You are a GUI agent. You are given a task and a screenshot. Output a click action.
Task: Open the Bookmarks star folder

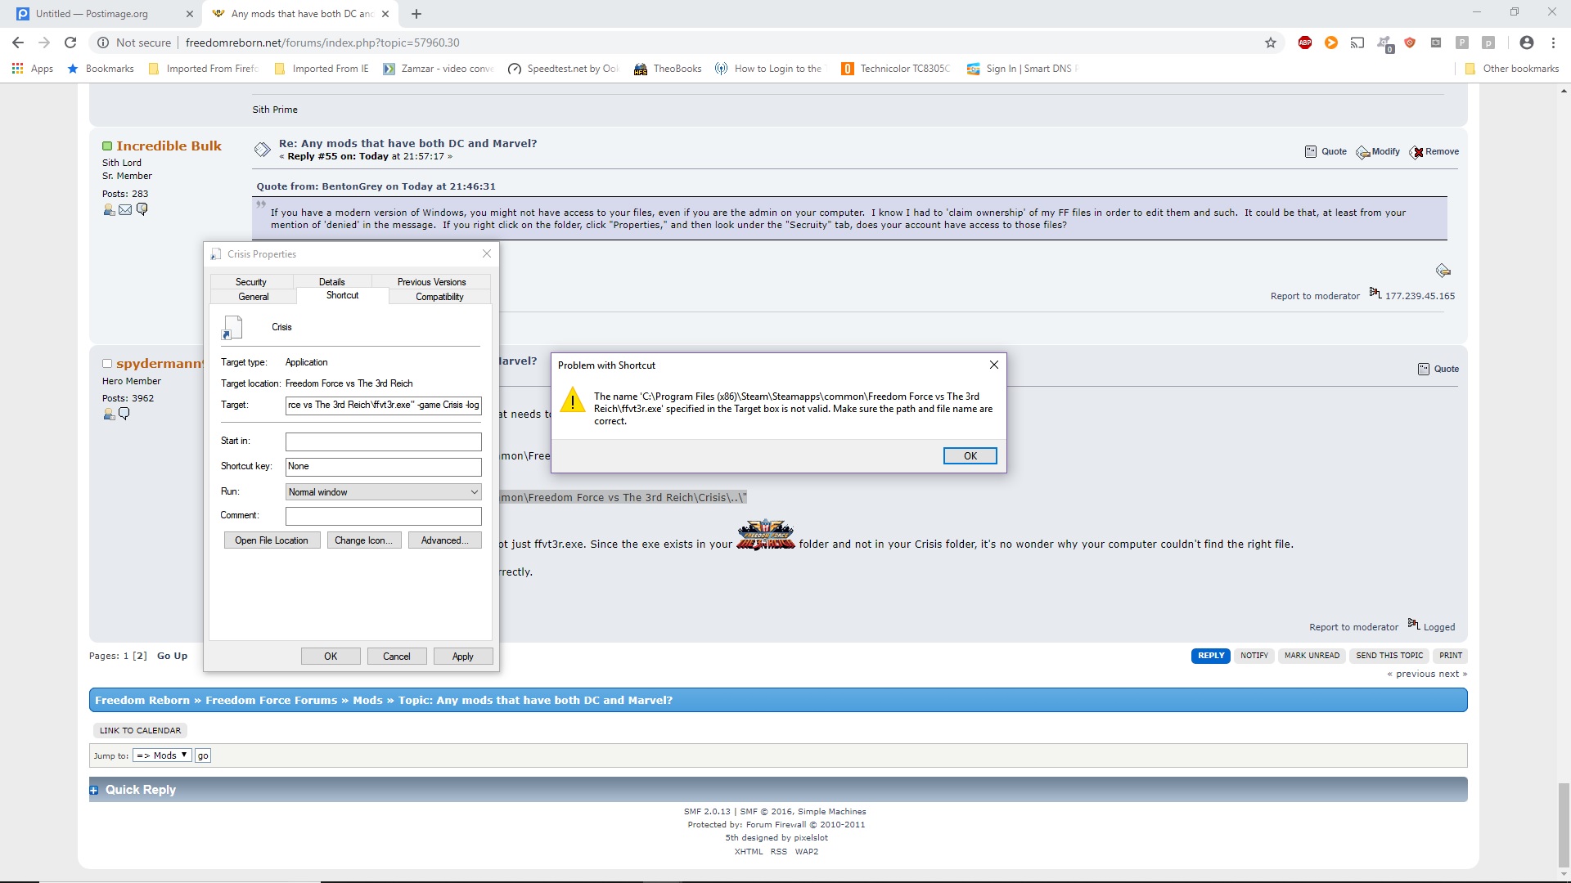click(x=101, y=69)
